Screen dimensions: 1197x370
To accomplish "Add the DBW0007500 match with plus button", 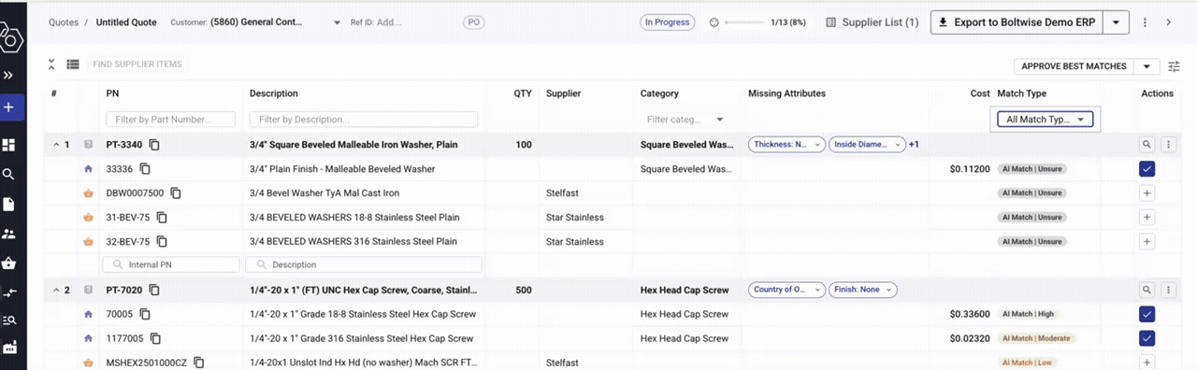I will (x=1147, y=193).
